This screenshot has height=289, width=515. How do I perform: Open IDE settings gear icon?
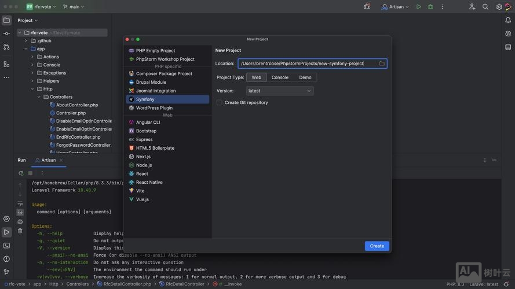coord(499,7)
